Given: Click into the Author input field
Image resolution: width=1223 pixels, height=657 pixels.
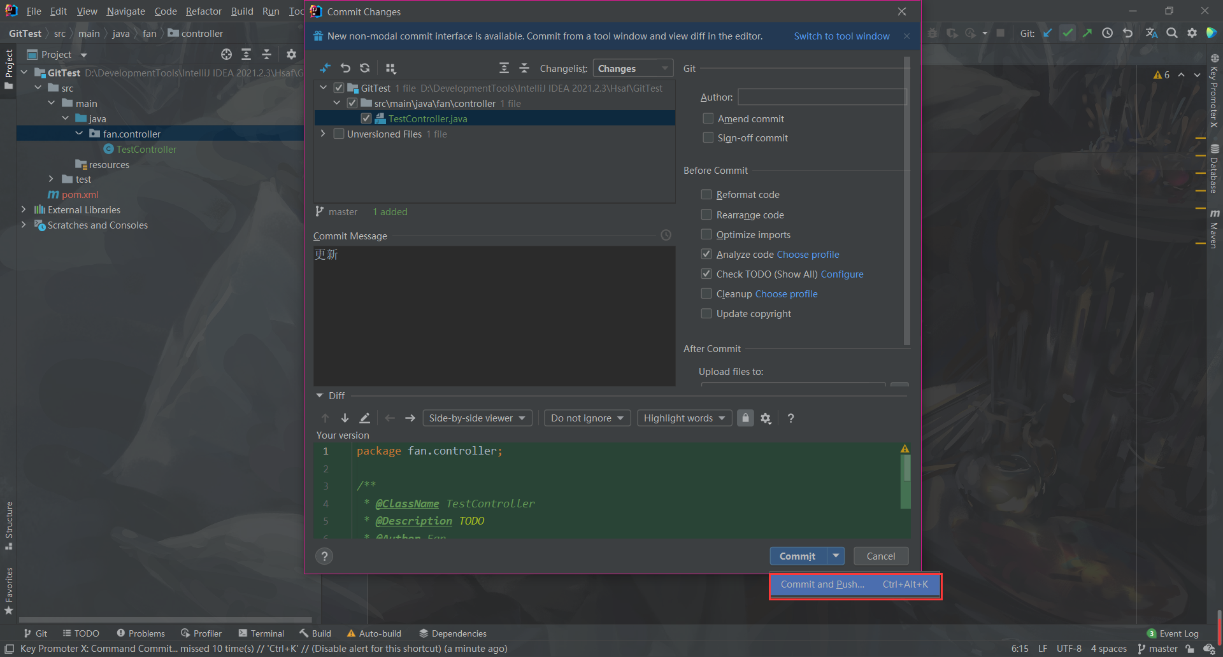Looking at the screenshot, I should 822,97.
